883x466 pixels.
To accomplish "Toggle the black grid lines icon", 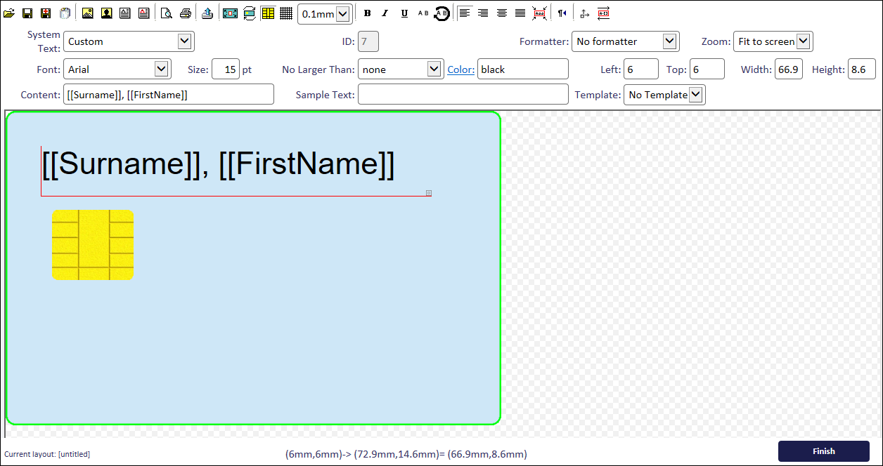I will pyautogui.click(x=286, y=13).
